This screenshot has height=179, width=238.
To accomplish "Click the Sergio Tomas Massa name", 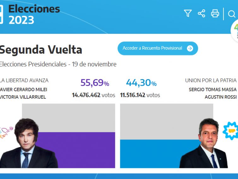I will [x=212, y=90].
